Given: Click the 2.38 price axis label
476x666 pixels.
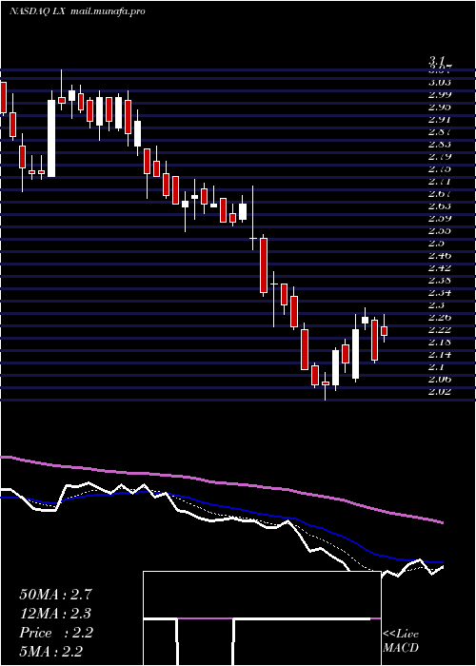Looking at the screenshot, I should pyautogui.click(x=440, y=281).
